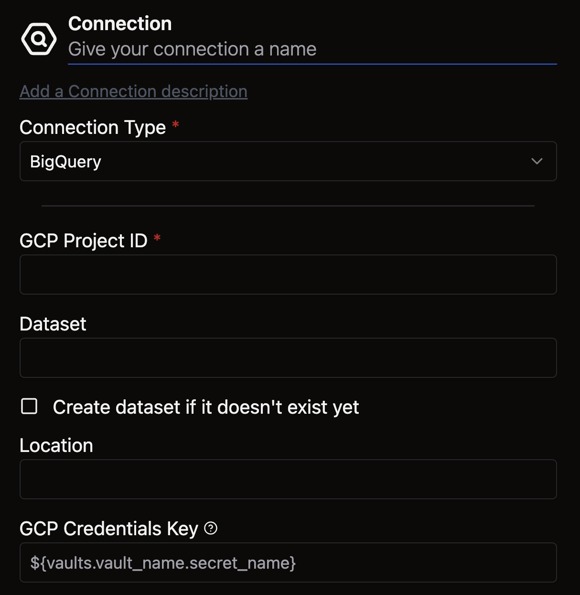This screenshot has height=595, width=580.
Task: Click the GCP Credentials Key vault field
Action: coord(288,562)
